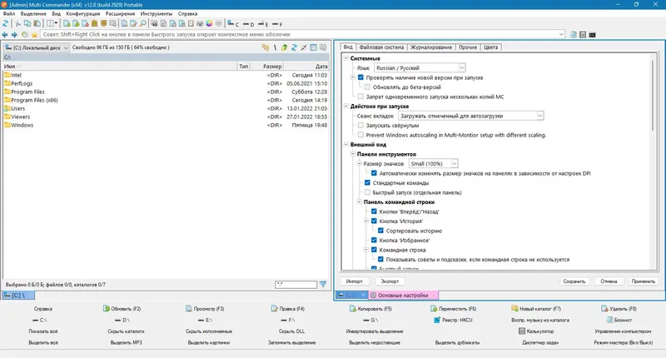
Task: Click the favorites star icon
Action: 34,34
